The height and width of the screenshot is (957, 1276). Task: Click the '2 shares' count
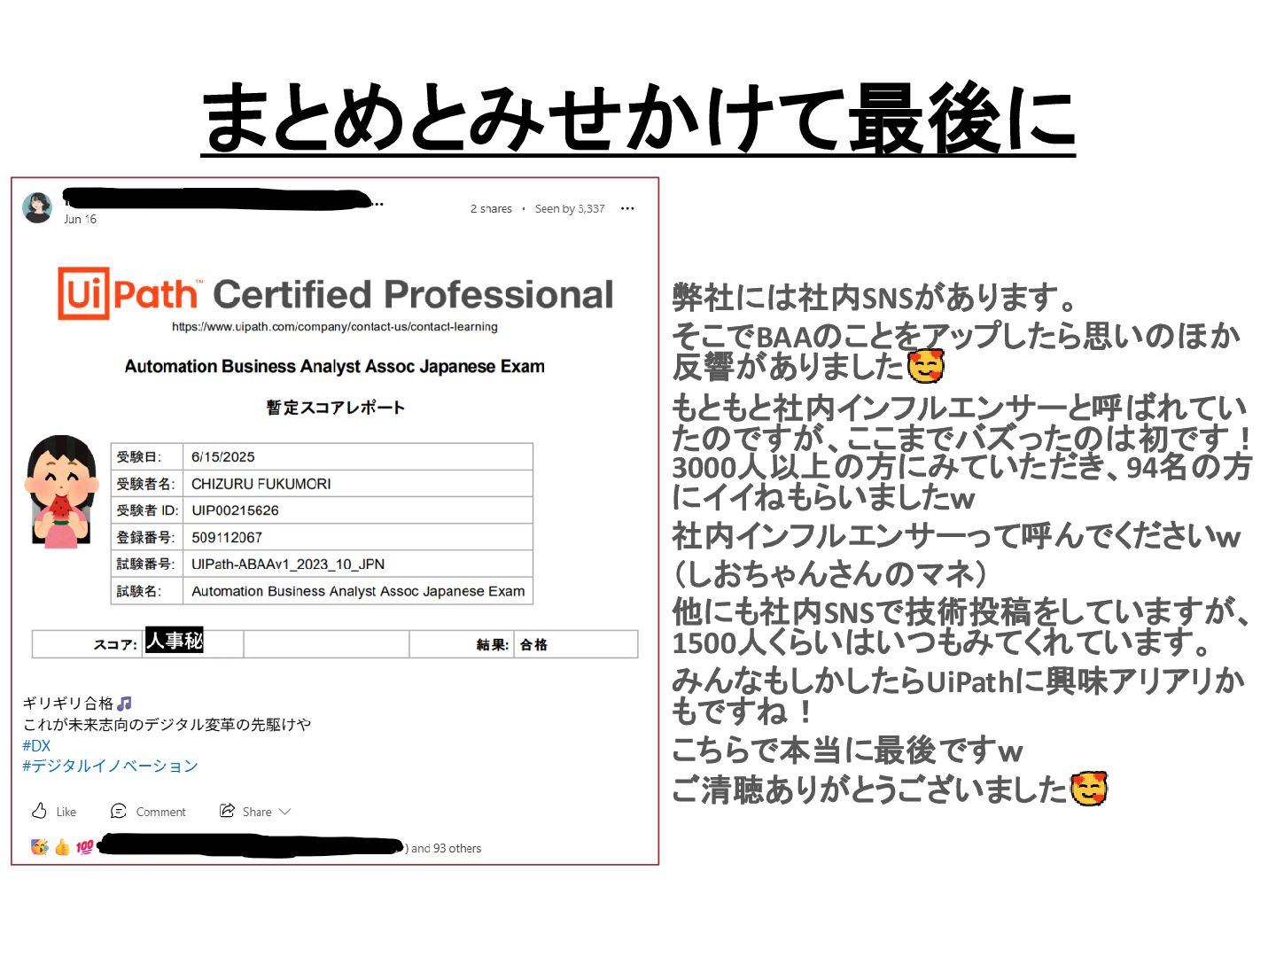(x=491, y=209)
